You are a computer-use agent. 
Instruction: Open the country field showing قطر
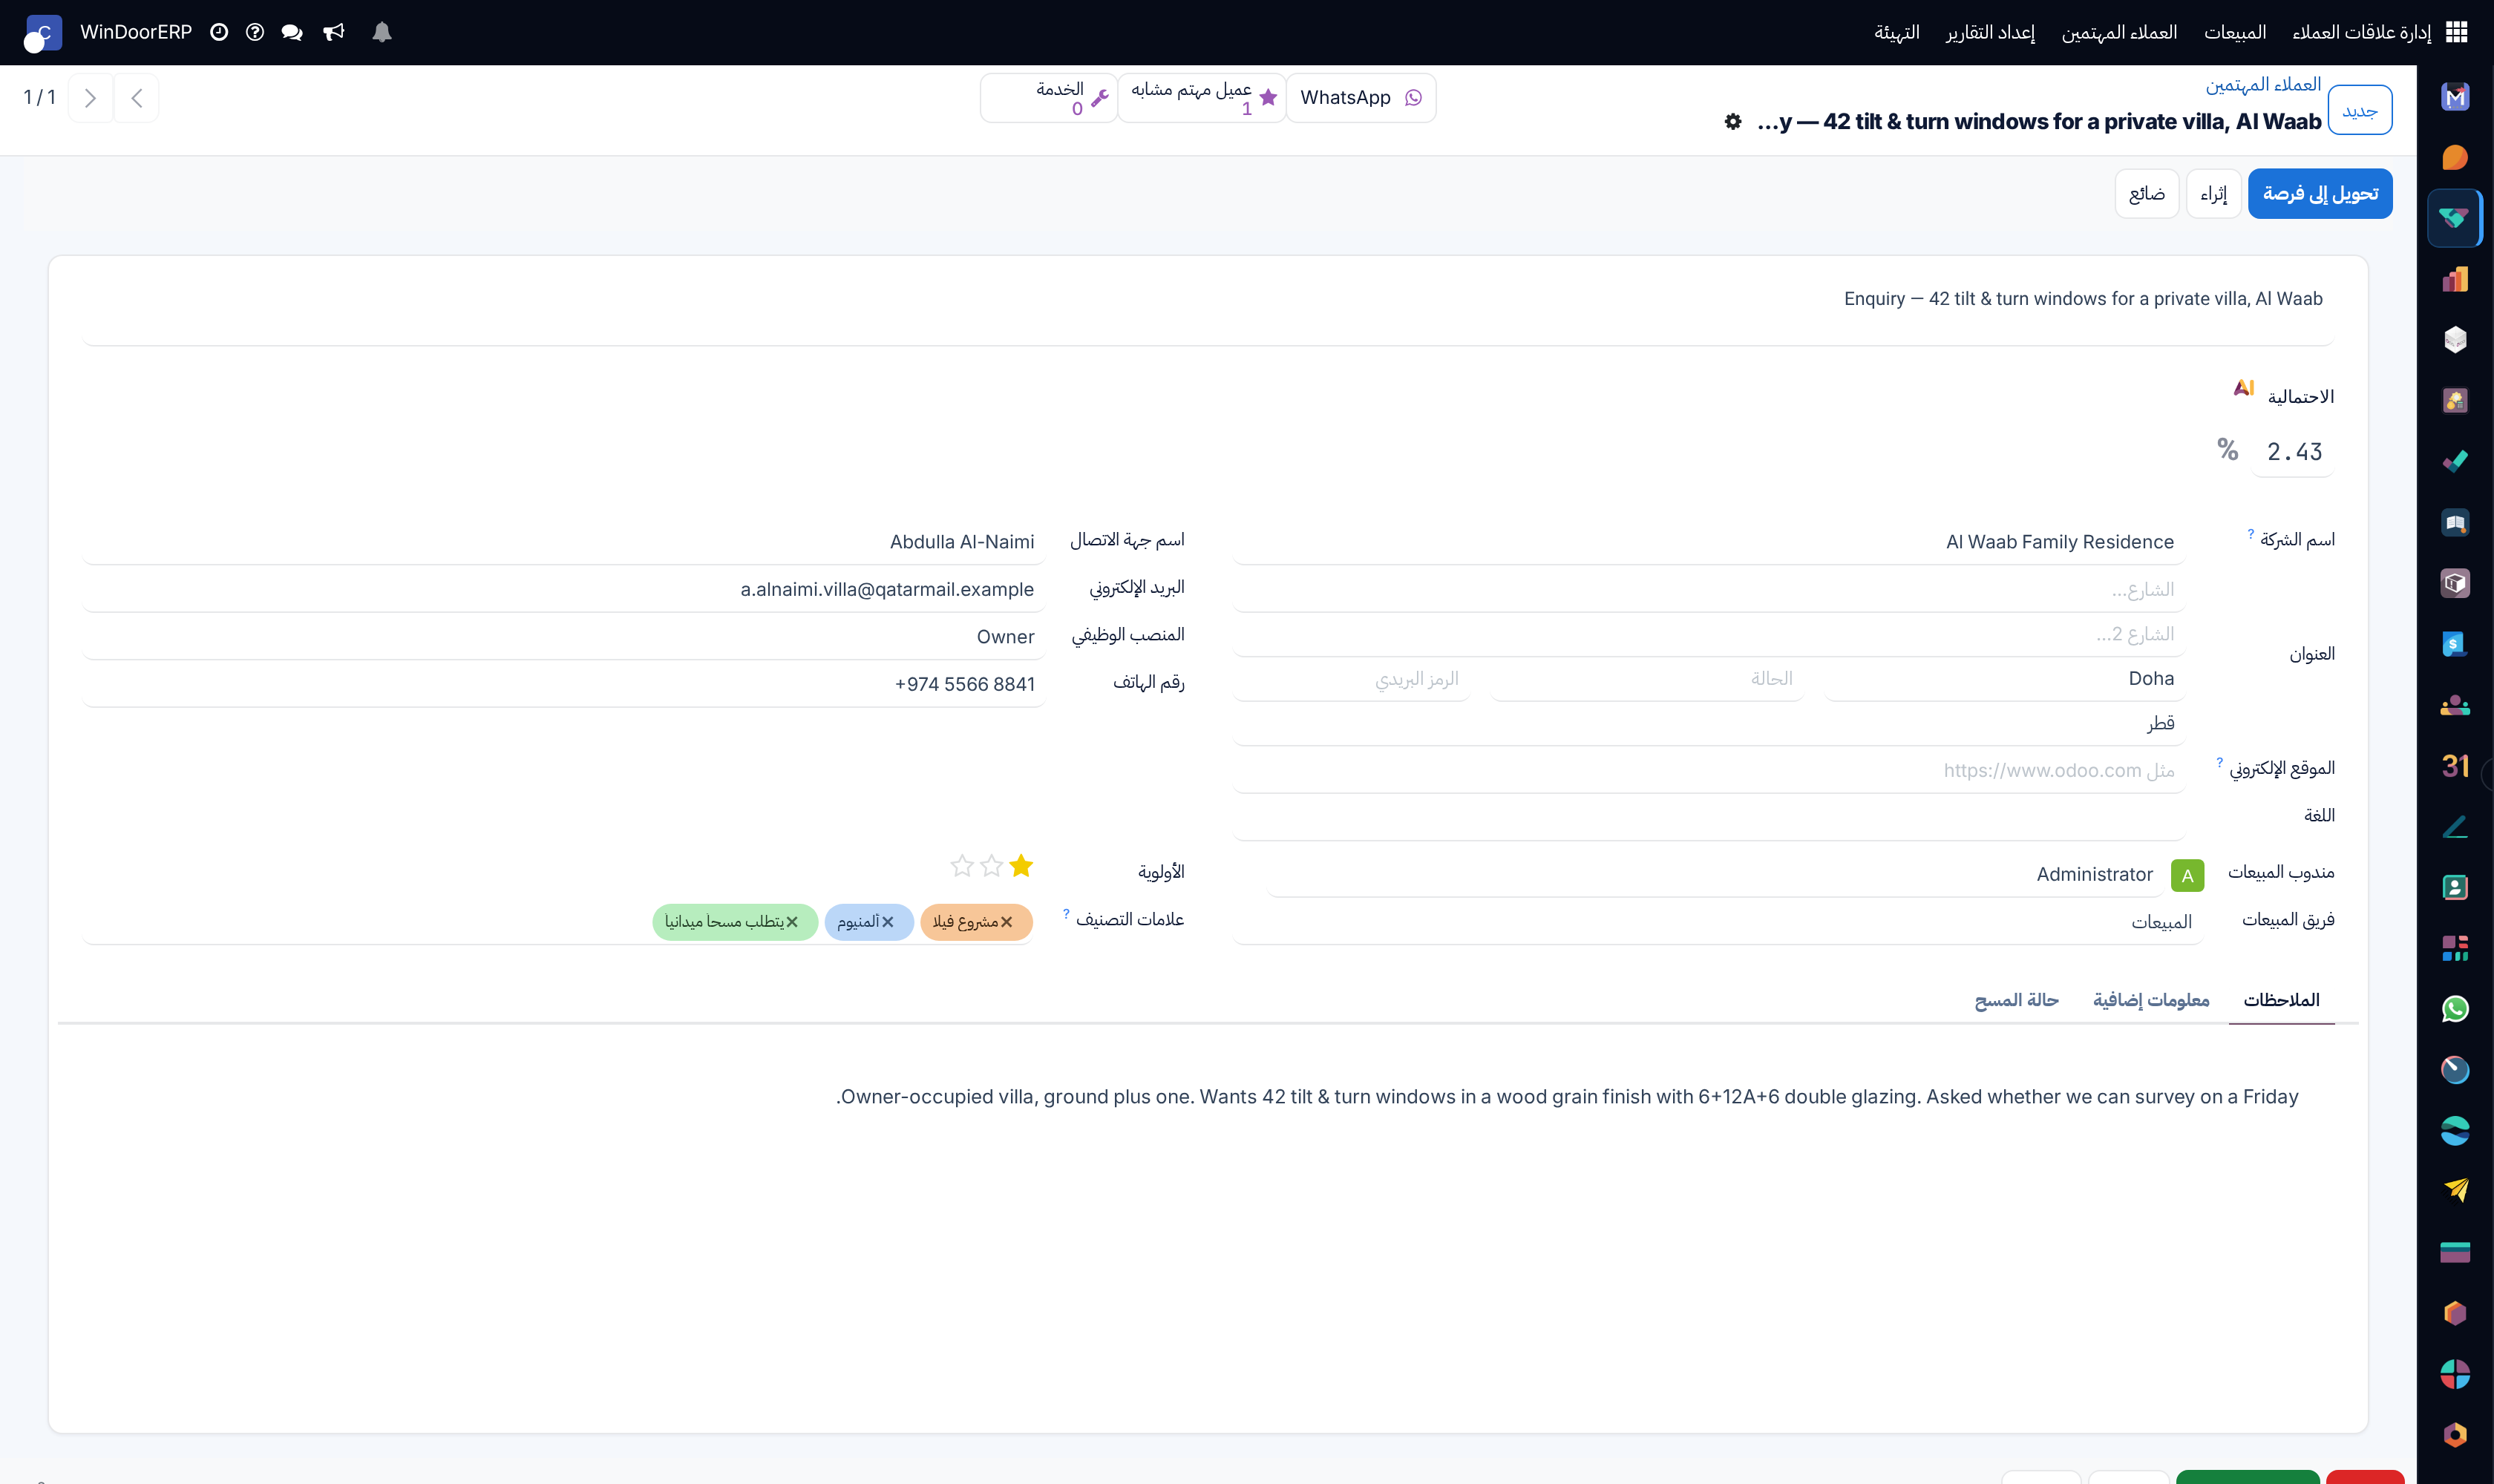[1709, 723]
